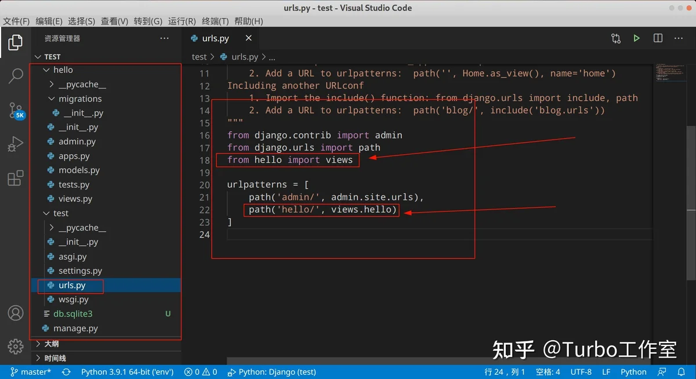Open Source Control view with 5K badge
The width and height of the screenshot is (696, 379).
[16, 110]
